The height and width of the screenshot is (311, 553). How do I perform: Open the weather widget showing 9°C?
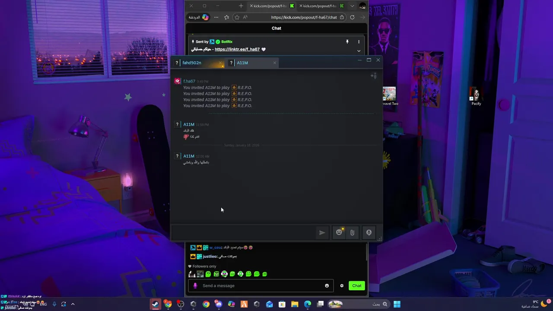535,304
